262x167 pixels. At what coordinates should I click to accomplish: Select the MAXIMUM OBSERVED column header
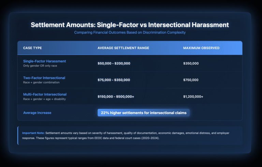coord(201,48)
